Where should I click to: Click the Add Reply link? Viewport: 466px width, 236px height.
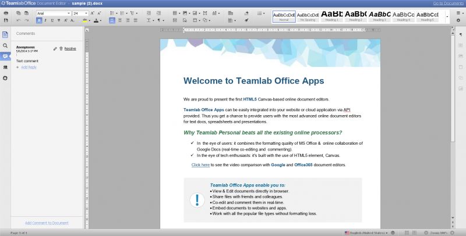(x=29, y=67)
